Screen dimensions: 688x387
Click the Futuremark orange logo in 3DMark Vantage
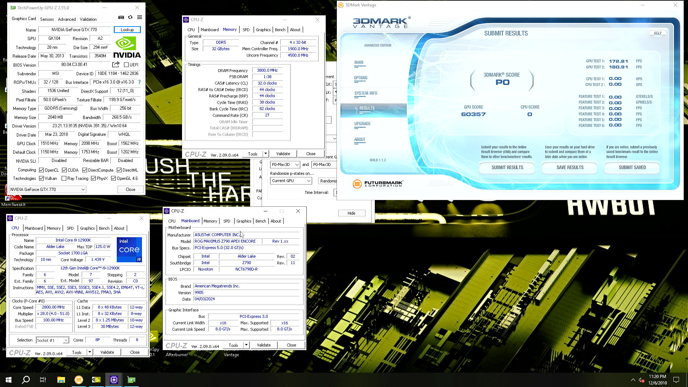pos(357,184)
